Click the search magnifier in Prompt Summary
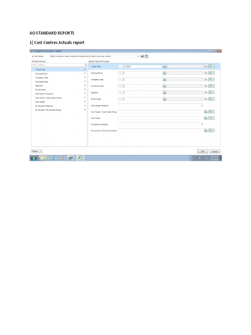 pyautogui.click(x=86, y=65)
